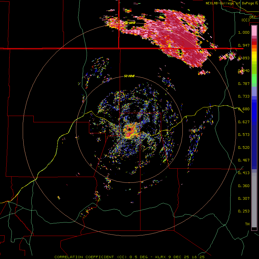Select the 0.787 scale value
Viewport: 259px width, 259px height.
(244, 83)
